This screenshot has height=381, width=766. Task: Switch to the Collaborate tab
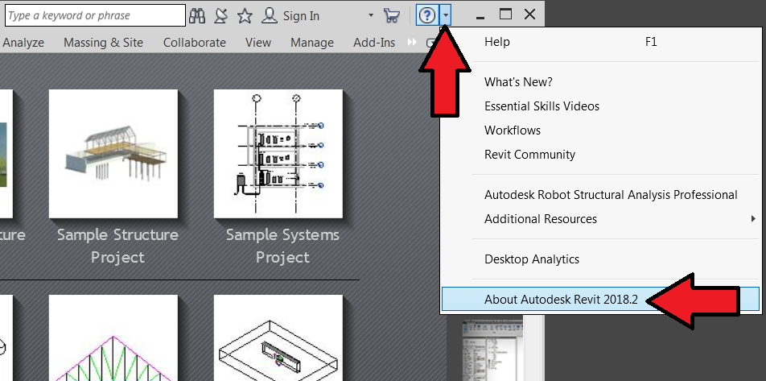[x=195, y=43]
